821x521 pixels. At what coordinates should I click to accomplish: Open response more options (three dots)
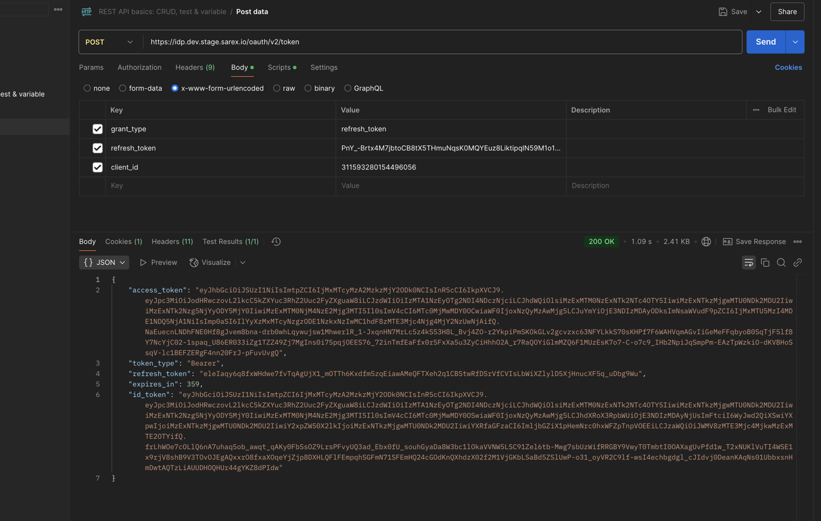tap(798, 242)
